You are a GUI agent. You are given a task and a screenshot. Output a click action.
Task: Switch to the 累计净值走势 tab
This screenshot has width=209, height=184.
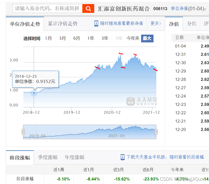tap(63, 24)
